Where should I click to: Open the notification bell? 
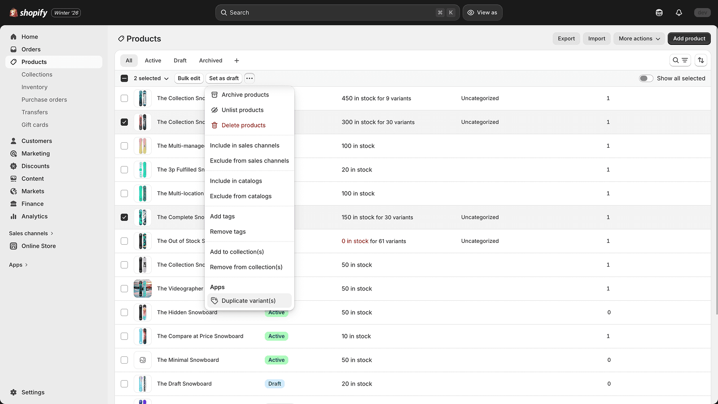pyautogui.click(x=679, y=12)
